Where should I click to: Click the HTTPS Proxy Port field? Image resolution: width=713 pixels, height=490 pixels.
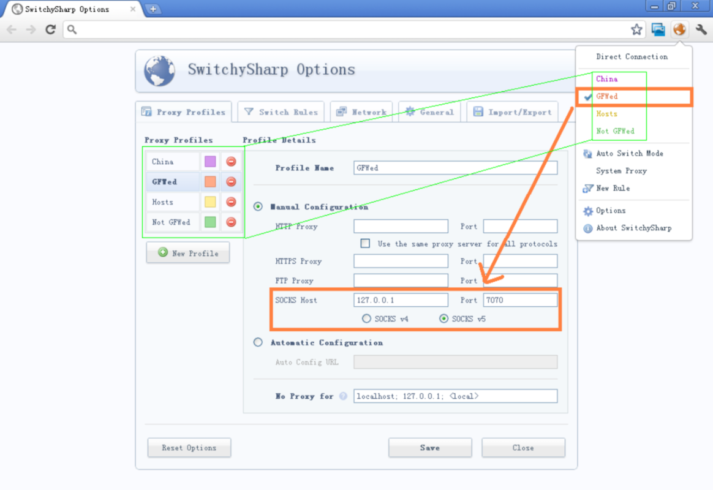pos(520,261)
